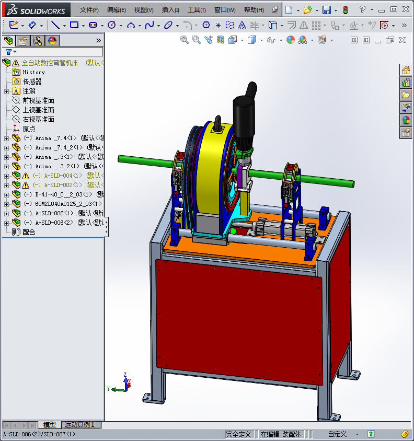The height and width of the screenshot is (441, 414).
Task: Open the Hide/Show Items dropdown arrow
Action: [x=281, y=41]
